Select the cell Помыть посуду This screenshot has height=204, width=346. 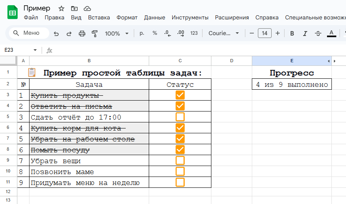pos(89,149)
